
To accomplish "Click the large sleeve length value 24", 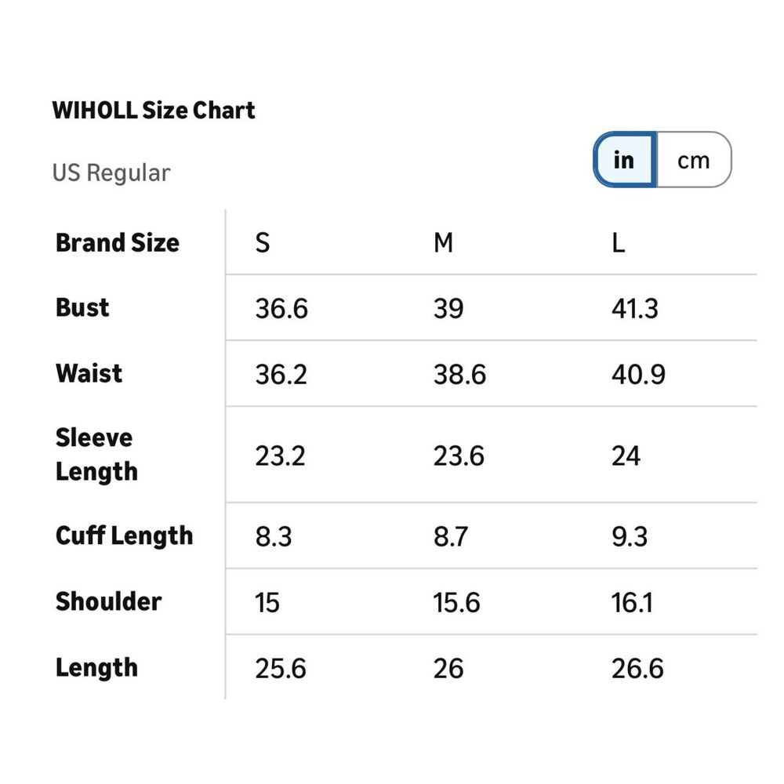I will (x=626, y=456).
